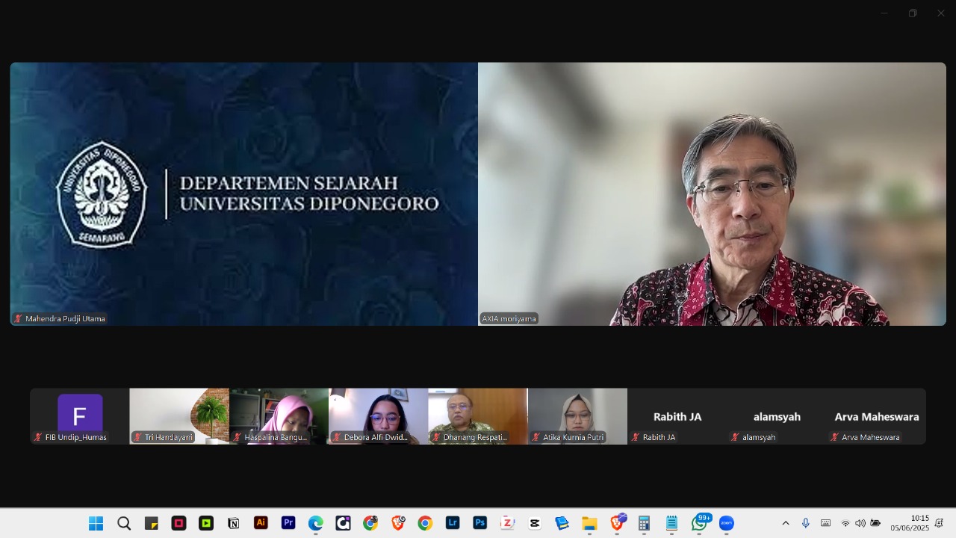Open Adobe Illustrator from the taskbar
The height and width of the screenshot is (538, 956).
[261, 523]
